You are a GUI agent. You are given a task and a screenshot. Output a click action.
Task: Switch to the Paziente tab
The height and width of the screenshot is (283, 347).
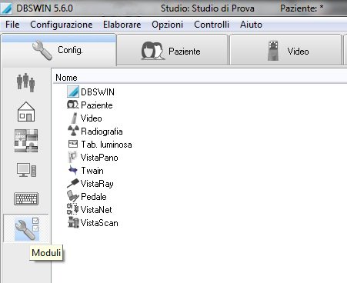click(172, 51)
